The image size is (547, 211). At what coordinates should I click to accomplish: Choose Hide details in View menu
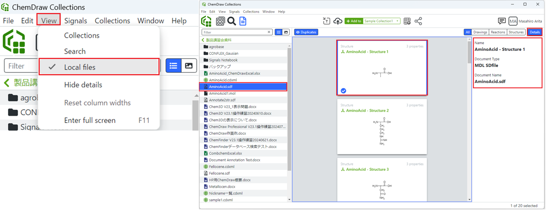[x=83, y=85]
